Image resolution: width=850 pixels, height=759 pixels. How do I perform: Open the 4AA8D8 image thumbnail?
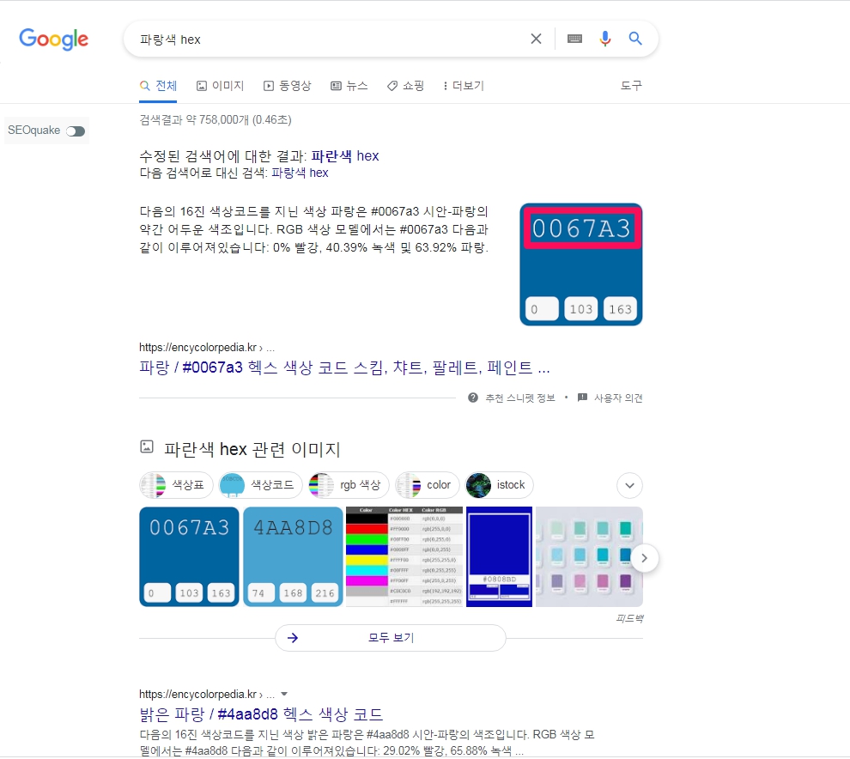(x=294, y=556)
